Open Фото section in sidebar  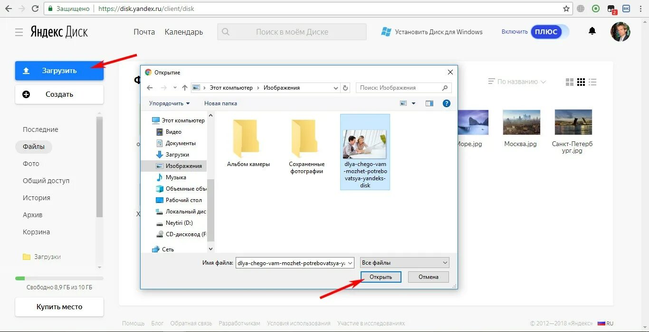coord(31,164)
